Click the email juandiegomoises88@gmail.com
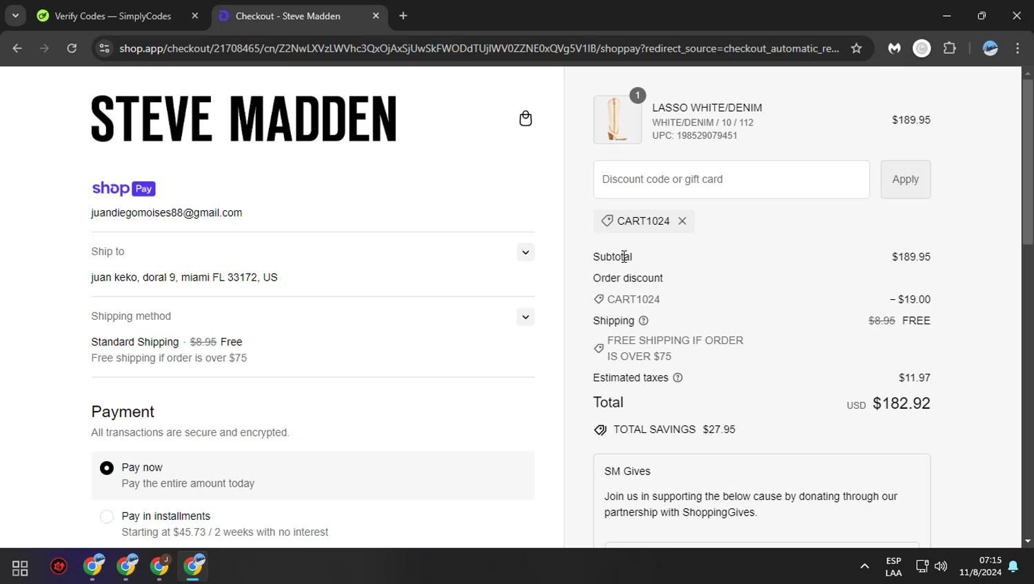The height and width of the screenshot is (584, 1034). click(167, 213)
